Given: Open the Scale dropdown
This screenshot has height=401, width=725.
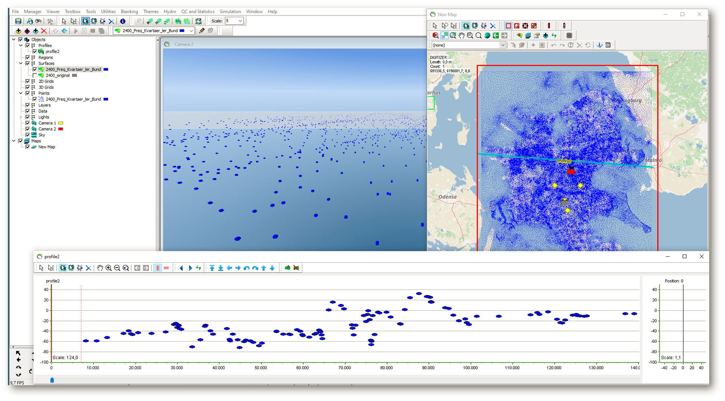Looking at the screenshot, I should pos(240,21).
